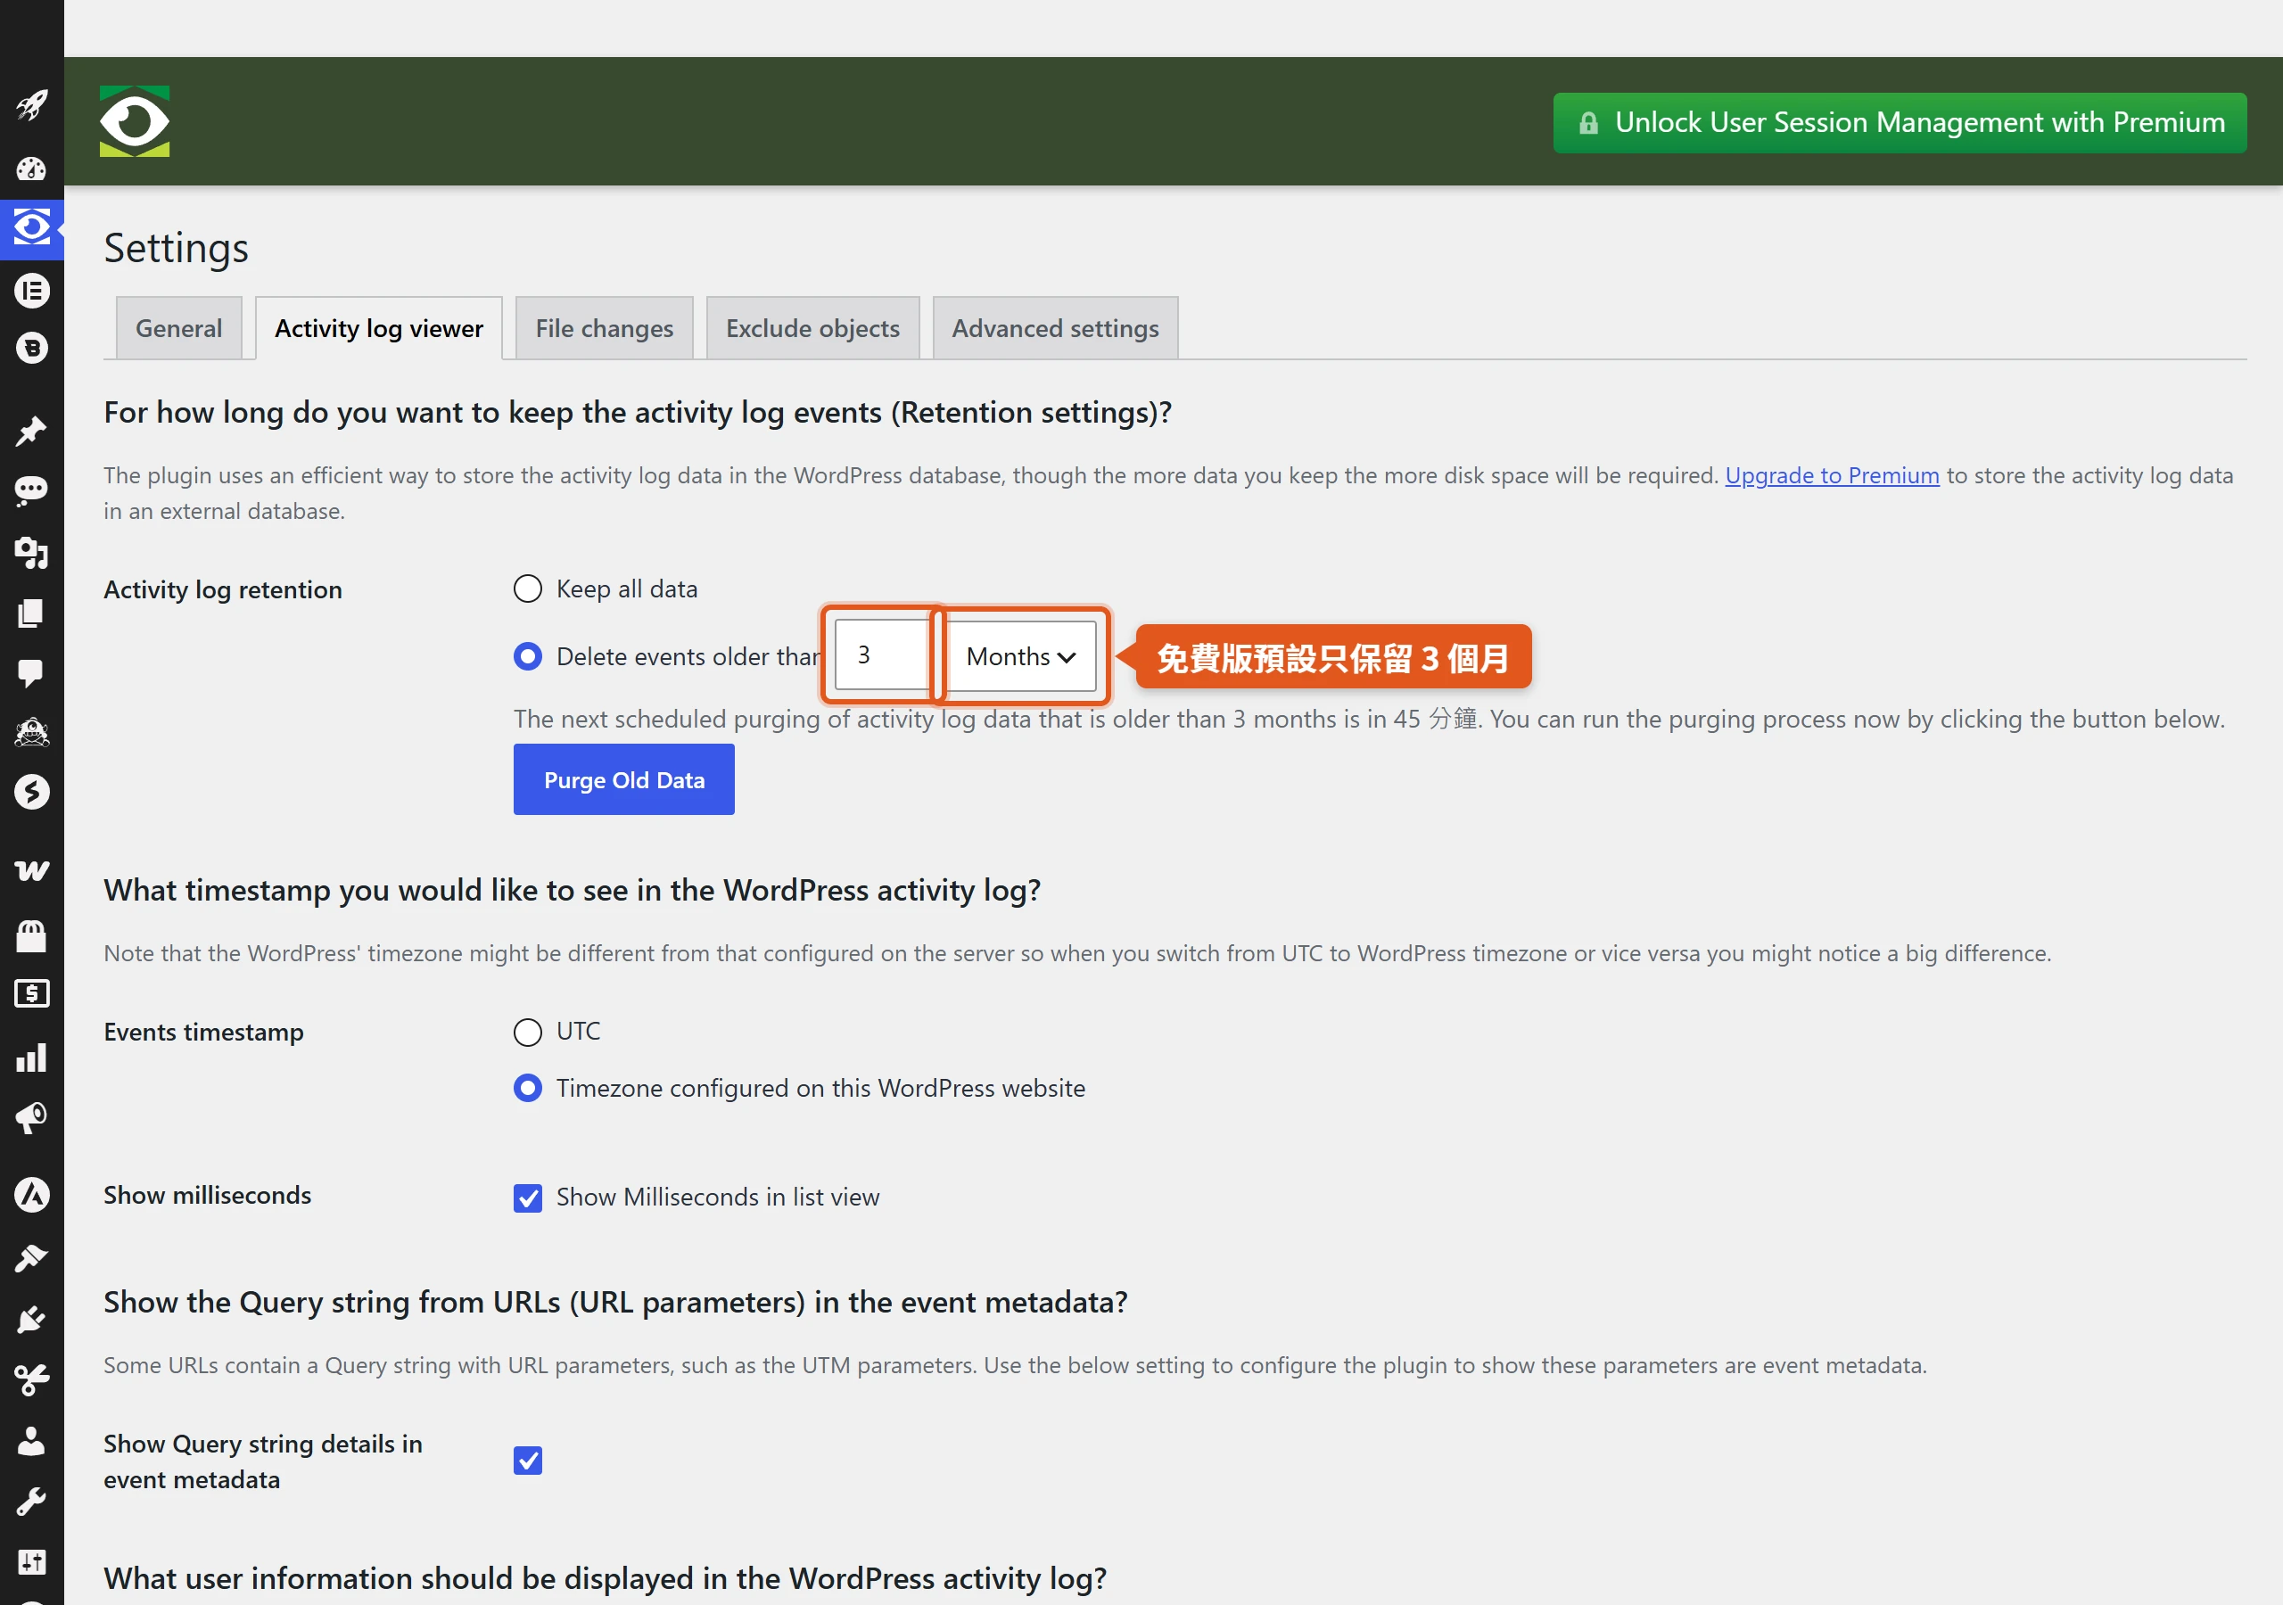Select the Keep all data radio button

528,588
